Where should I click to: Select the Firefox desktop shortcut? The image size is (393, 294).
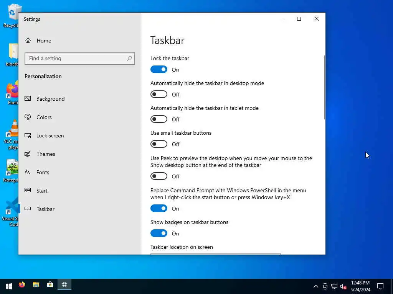(x=12, y=93)
